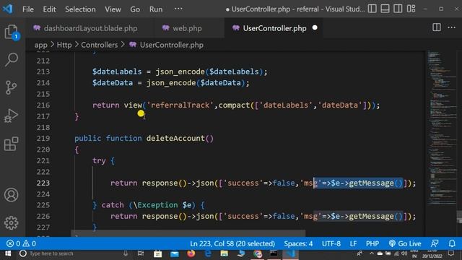Screen dimensions: 462x260
Task: Change indentation via Spaces: 4
Action: pyautogui.click(x=298, y=243)
